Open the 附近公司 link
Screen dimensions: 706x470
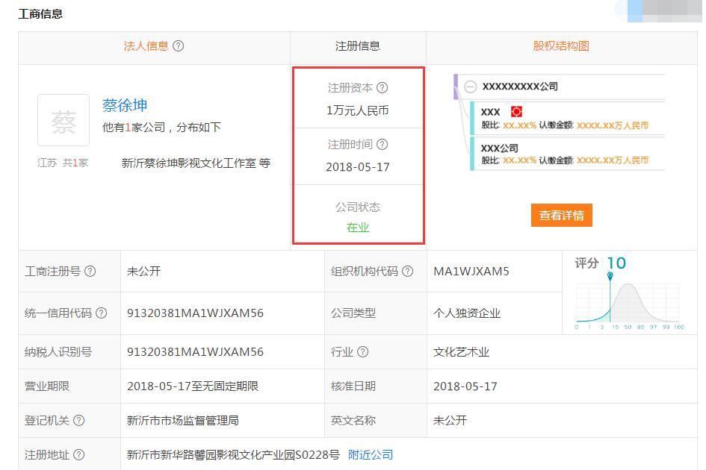[370, 454]
